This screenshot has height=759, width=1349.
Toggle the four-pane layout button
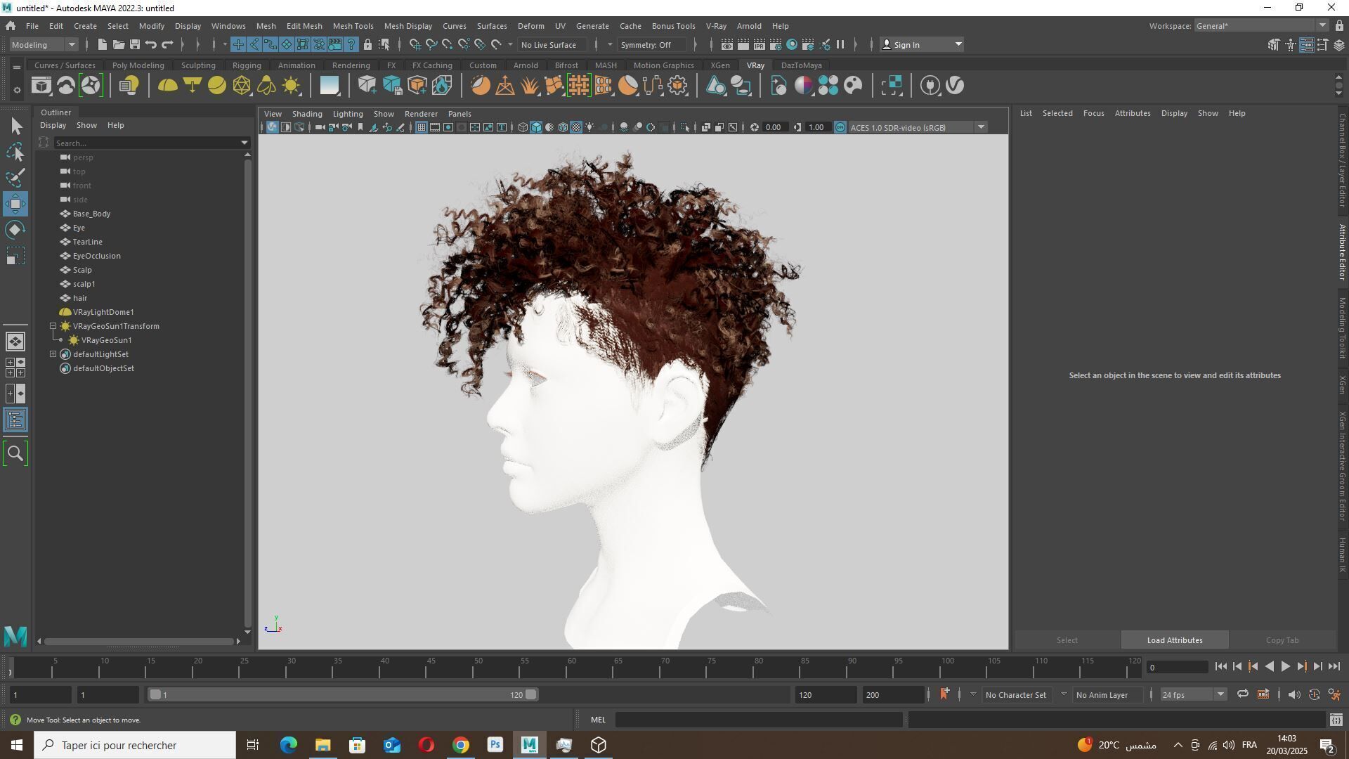15,368
